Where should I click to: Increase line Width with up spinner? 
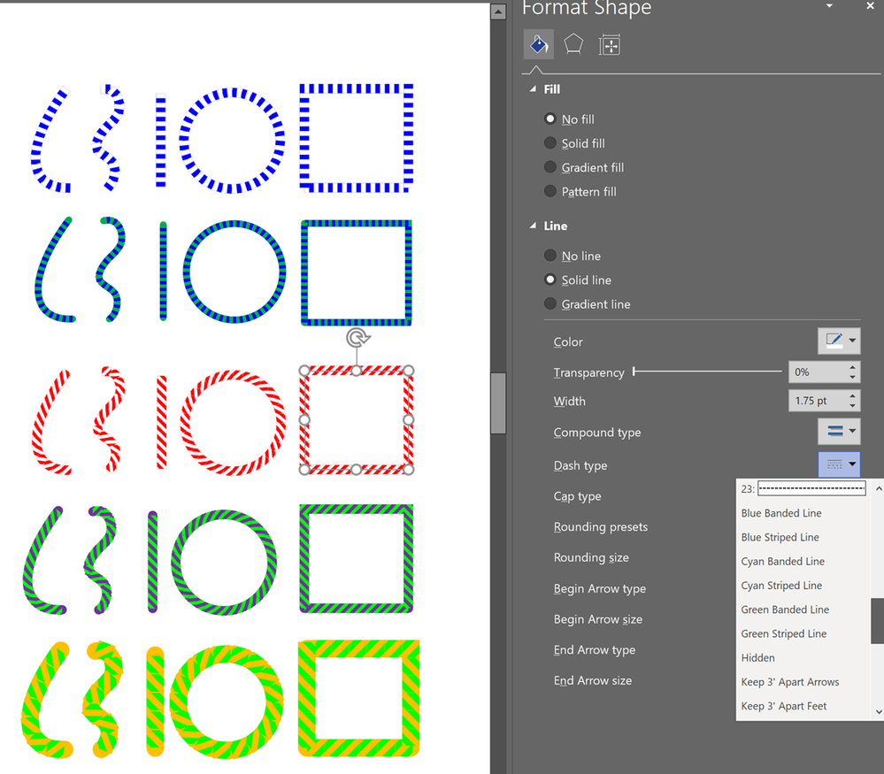coord(852,395)
